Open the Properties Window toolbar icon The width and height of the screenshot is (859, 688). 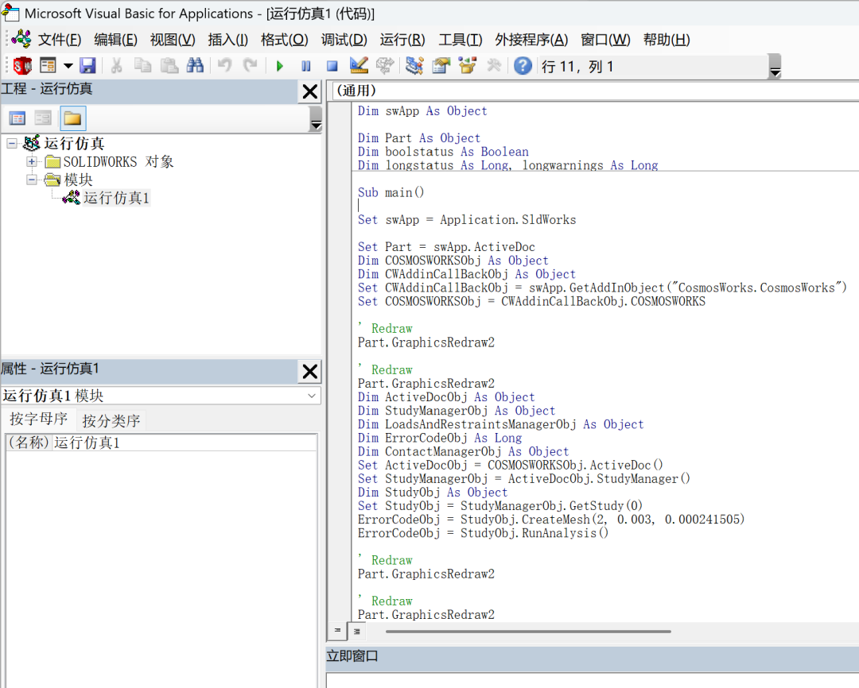coord(441,66)
